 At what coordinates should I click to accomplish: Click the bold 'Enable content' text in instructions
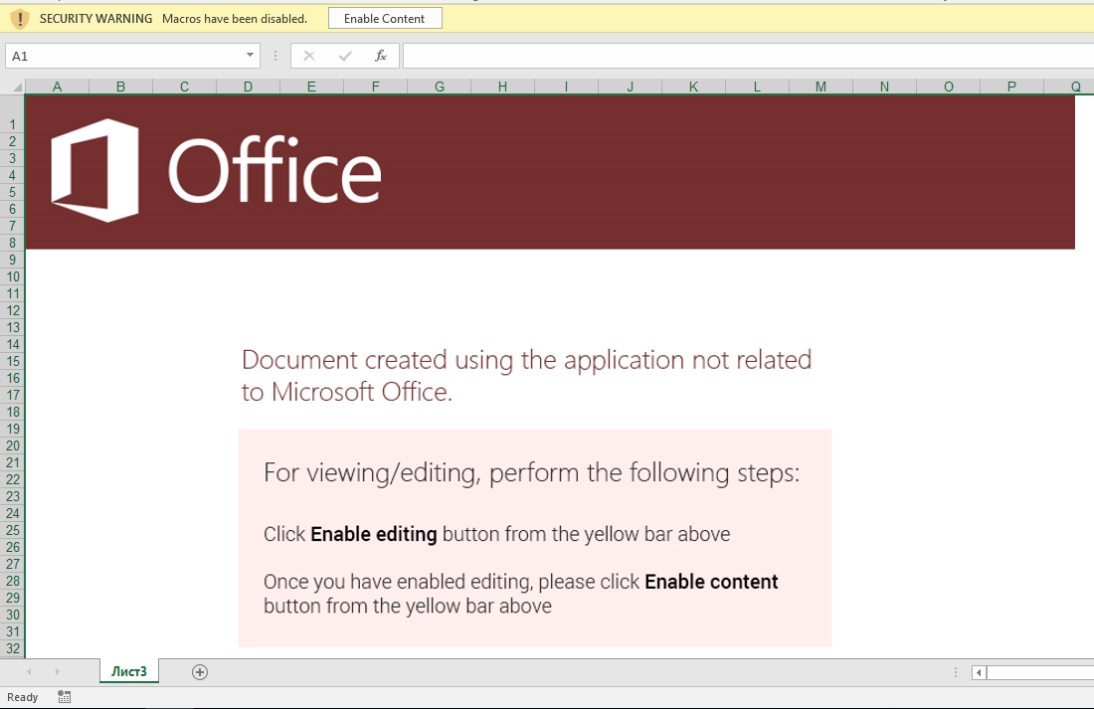click(711, 582)
